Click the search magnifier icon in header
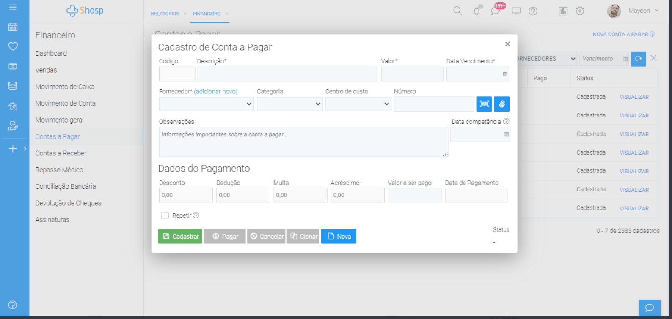 pyautogui.click(x=457, y=11)
